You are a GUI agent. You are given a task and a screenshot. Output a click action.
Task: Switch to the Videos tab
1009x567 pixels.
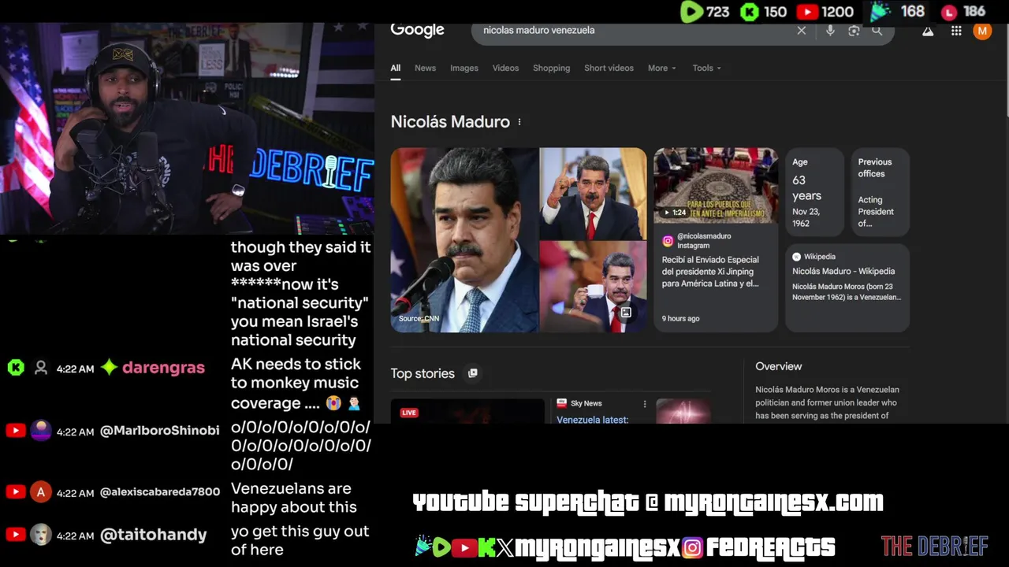pyautogui.click(x=505, y=69)
